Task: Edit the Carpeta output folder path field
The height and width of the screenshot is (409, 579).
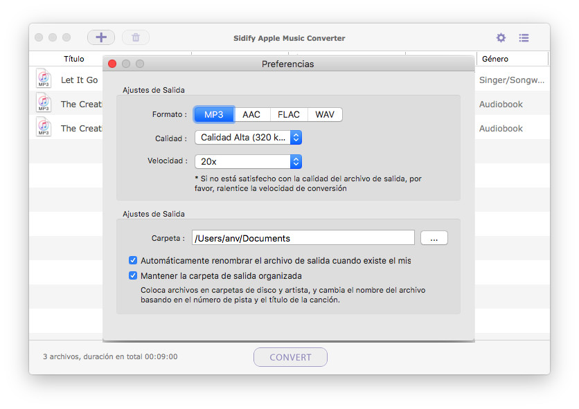Action: click(x=303, y=238)
